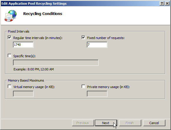Uncheck Regular time intervals checkbox
This screenshot has height=130, width=171.
[9, 38]
